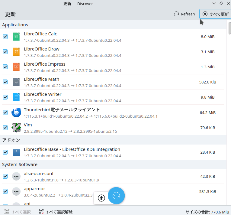
Task: Open the window title bar down-arrow menu
Action: [214, 4]
